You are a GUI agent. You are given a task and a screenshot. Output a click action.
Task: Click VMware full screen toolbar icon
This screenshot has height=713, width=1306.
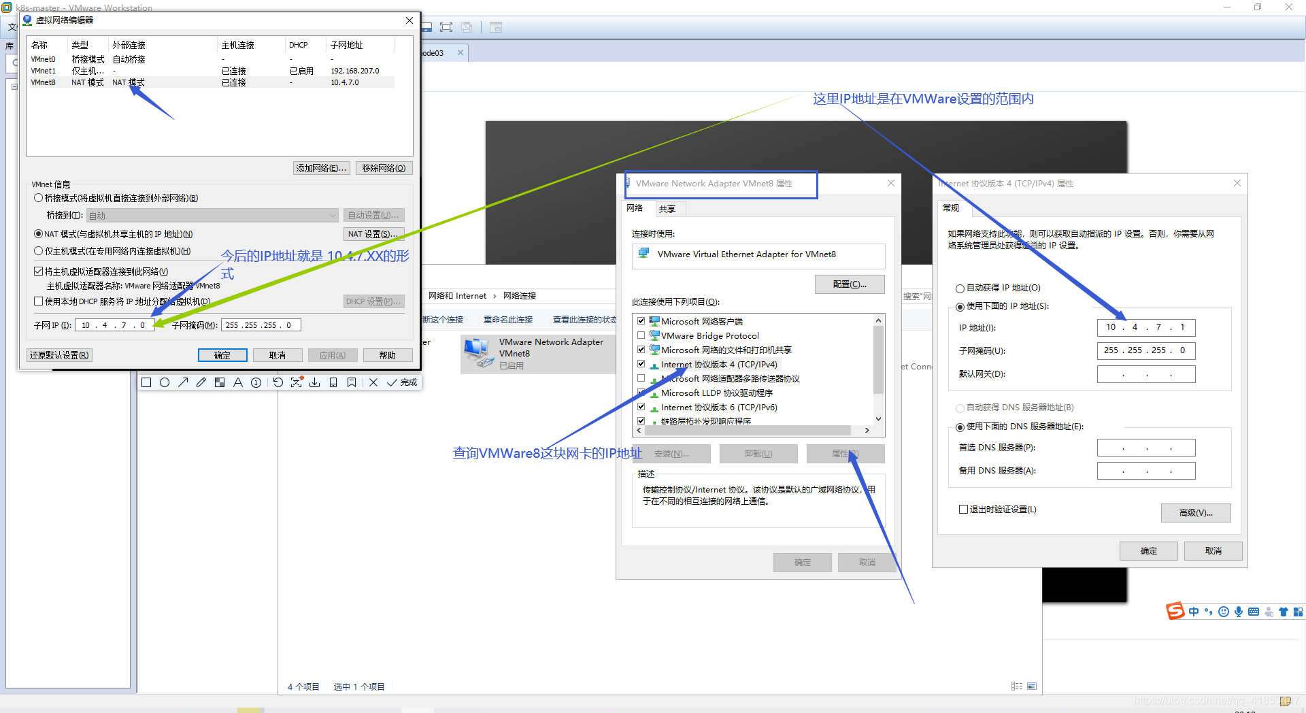(446, 27)
